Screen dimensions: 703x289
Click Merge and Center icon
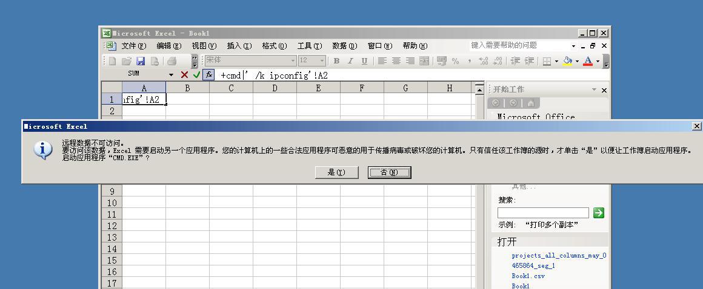point(424,61)
